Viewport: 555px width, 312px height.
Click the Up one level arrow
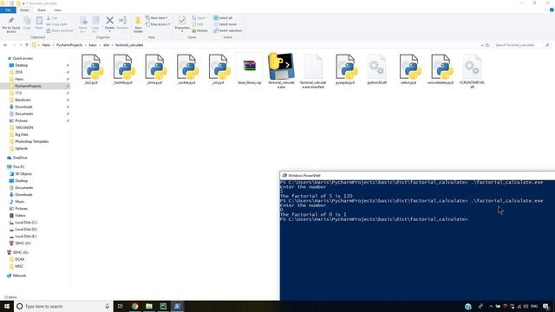tap(27, 45)
